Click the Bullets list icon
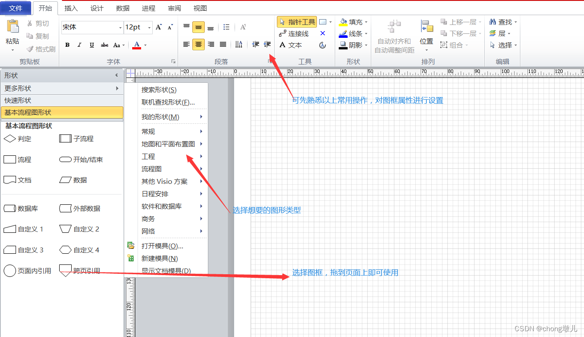Image resolution: width=584 pixels, height=337 pixels. point(227,27)
